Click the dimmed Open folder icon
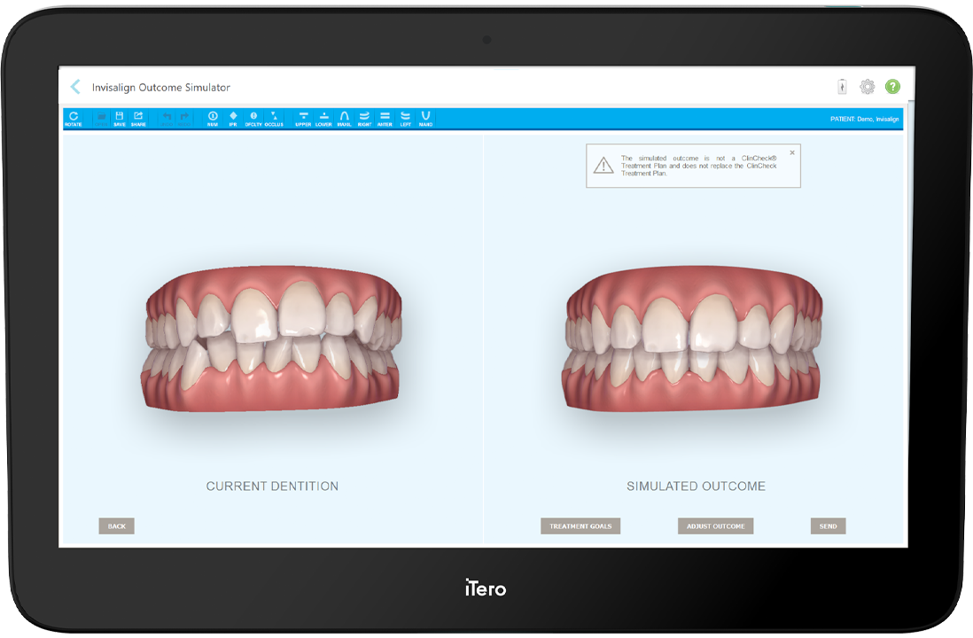Screen dimensions: 973x638 coord(101,119)
